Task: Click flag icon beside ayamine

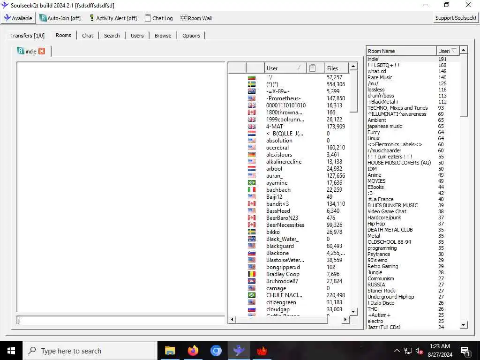Action: pos(252,183)
